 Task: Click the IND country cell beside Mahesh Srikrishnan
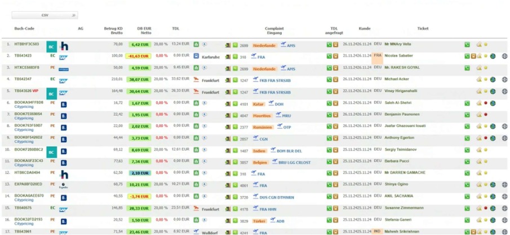pyautogui.click(x=378, y=232)
